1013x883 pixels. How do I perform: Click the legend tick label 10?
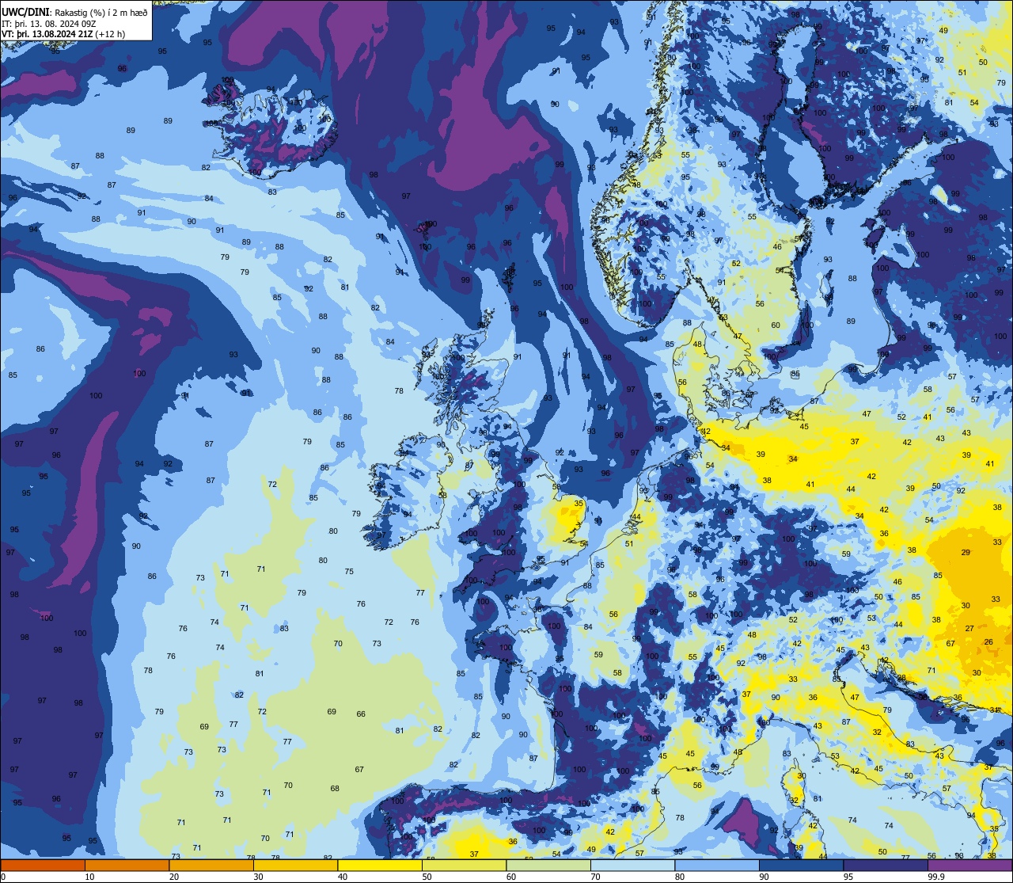(x=89, y=877)
